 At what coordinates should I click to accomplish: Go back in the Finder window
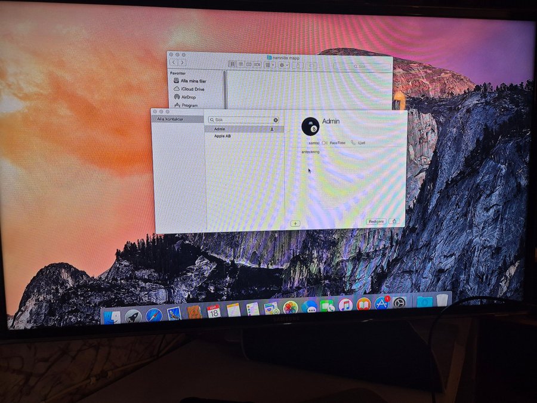pyautogui.click(x=174, y=62)
